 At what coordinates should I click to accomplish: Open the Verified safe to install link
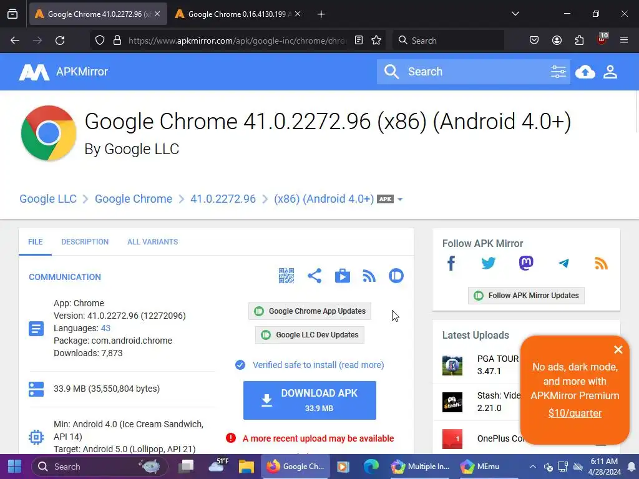pyautogui.click(x=318, y=365)
